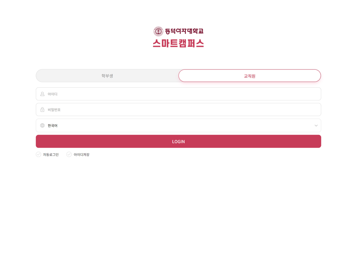Image resolution: width=357 pixels, height=267 pixels.
Task: Focus the 비밀번호 password field
Action: [178, 109]
